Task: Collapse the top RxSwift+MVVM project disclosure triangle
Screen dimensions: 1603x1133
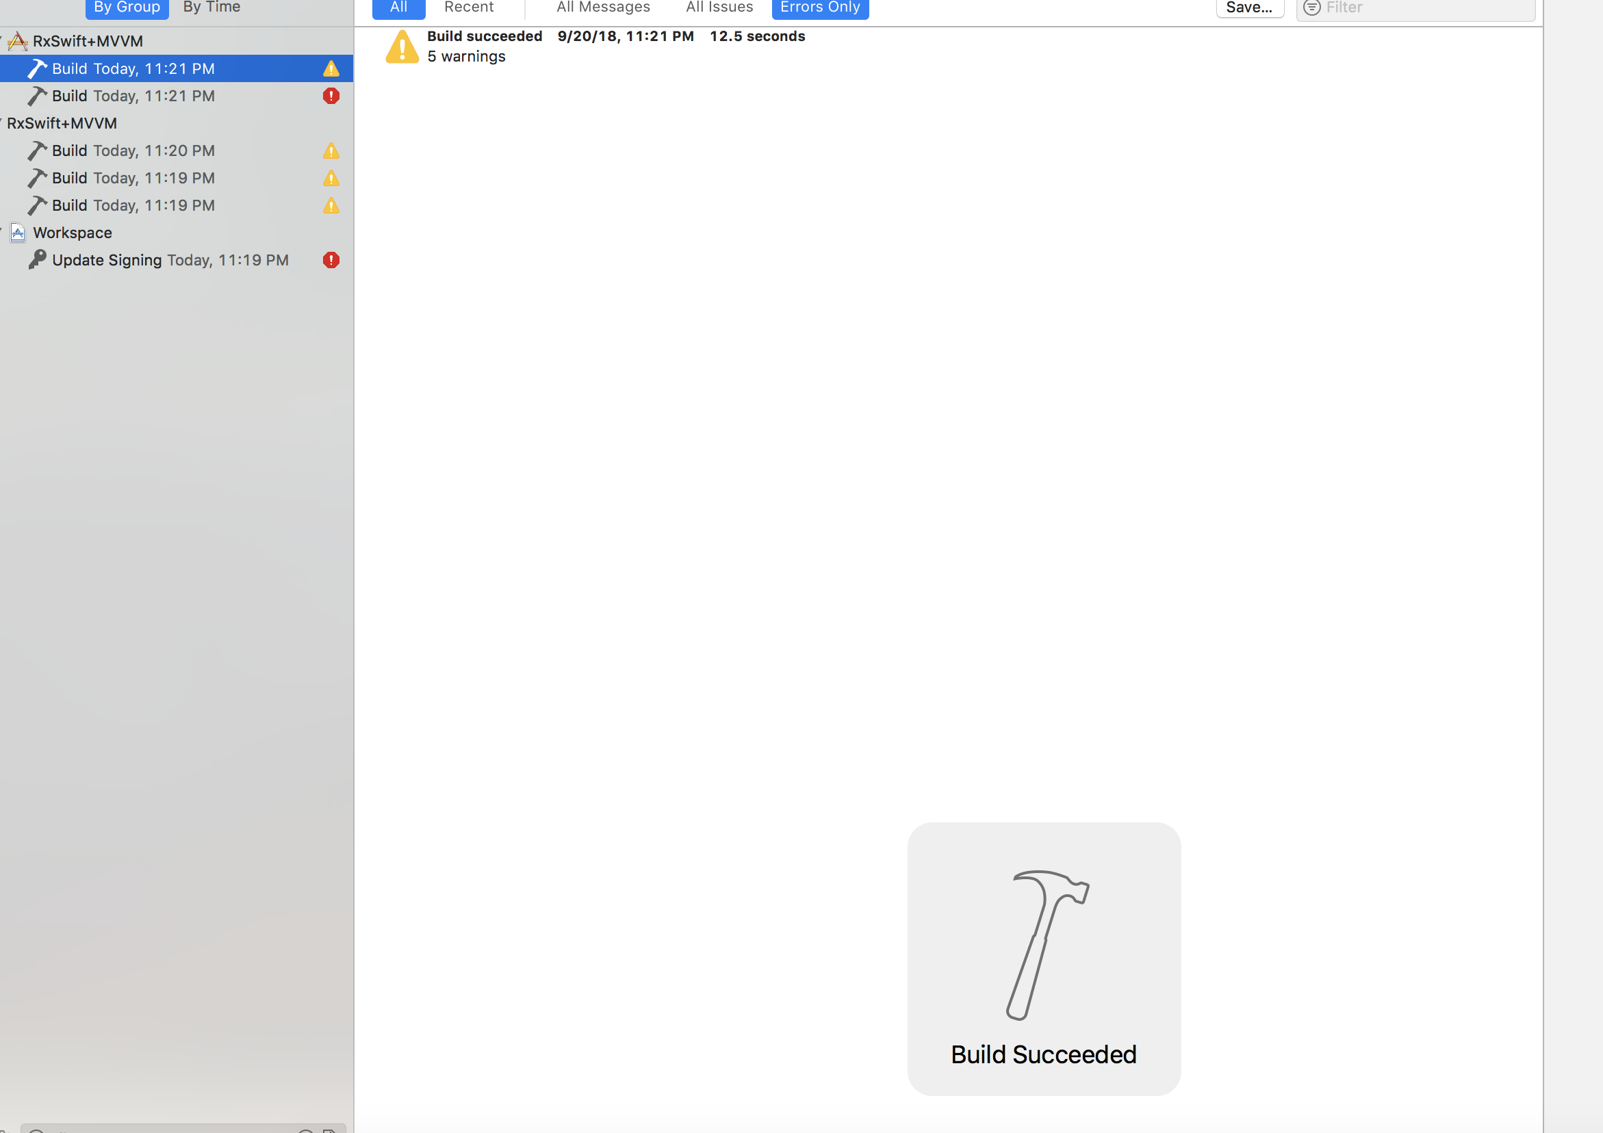Action: [x=2, y=39]
